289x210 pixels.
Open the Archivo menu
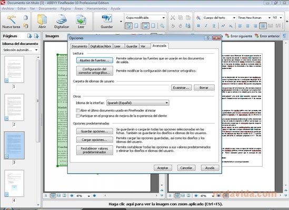pos(8,8)
